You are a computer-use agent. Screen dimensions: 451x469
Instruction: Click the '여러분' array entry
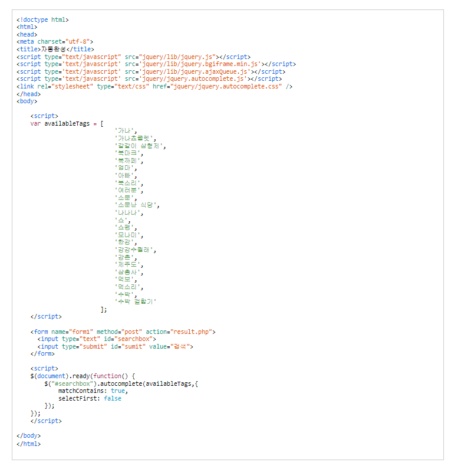click(x=129, y=190)
